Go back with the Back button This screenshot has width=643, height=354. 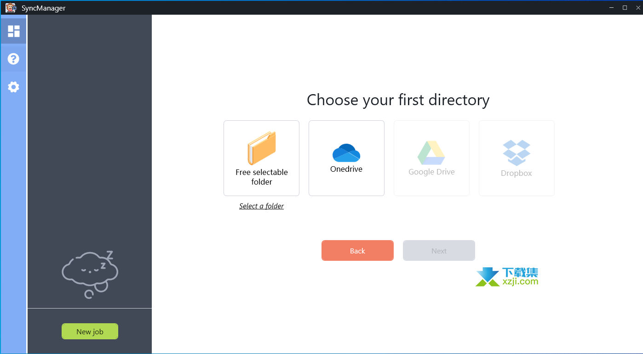coord(357,251)
